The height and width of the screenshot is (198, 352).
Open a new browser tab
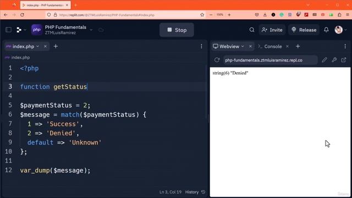click(x=76, y=5)
